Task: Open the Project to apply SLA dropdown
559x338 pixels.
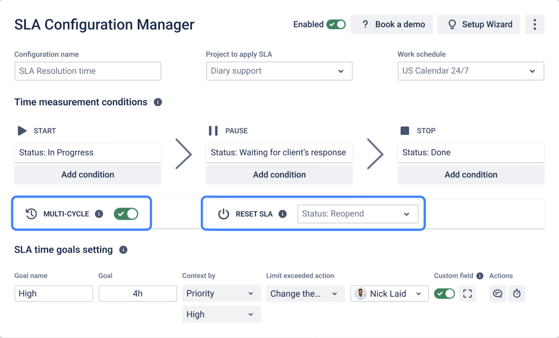Action: pos(279,71)
